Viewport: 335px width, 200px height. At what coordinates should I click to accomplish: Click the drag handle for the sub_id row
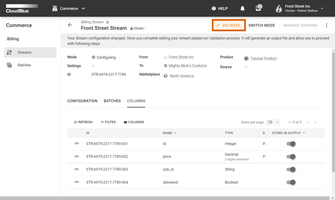[x=77, y=169]
